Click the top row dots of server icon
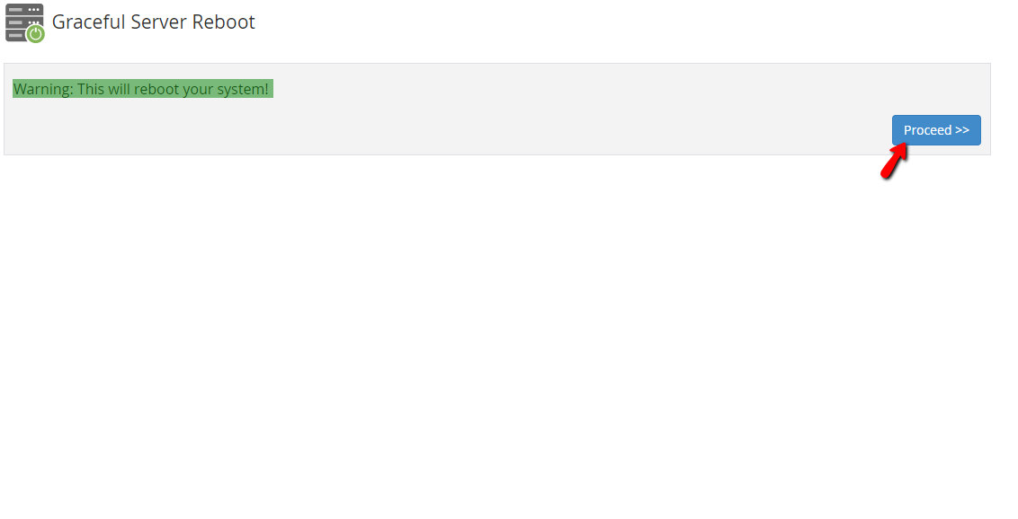1018x519 pixels. tap(34, 10)
